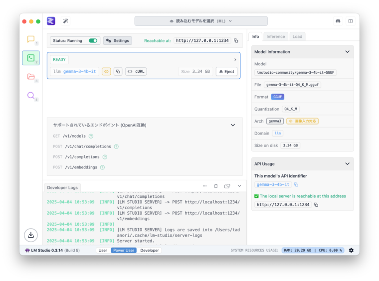Viewport: 379px width, 281px height.
Task: Switch to the Inference tab
Action: point(276,36)
